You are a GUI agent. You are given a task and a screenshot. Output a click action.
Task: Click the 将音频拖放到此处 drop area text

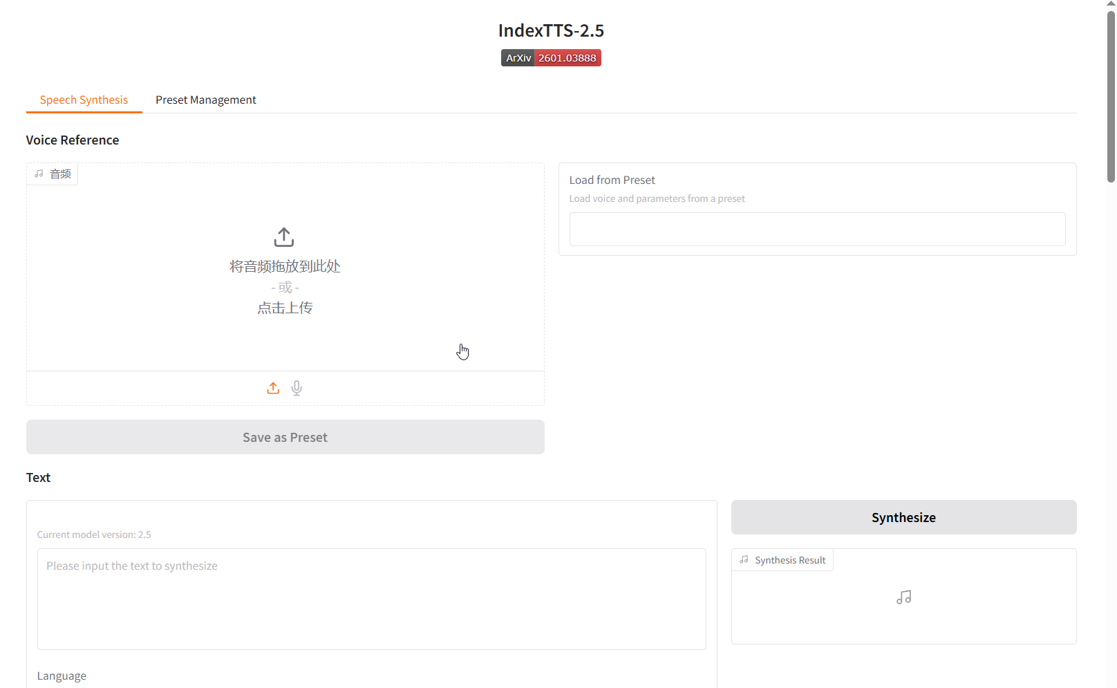285,266
